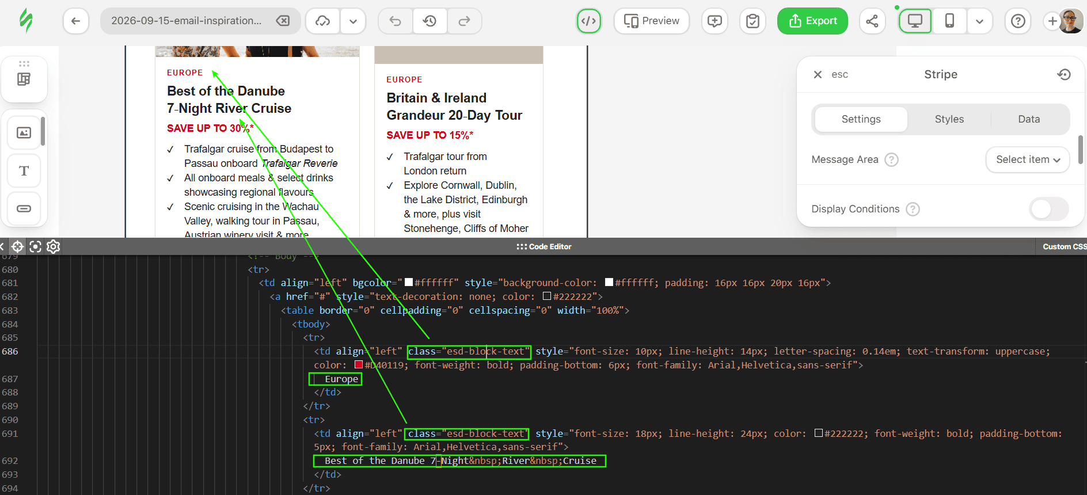Toggle the code editor button
1087x495 pixels.
pyautogui.click(x=588, y=21)
